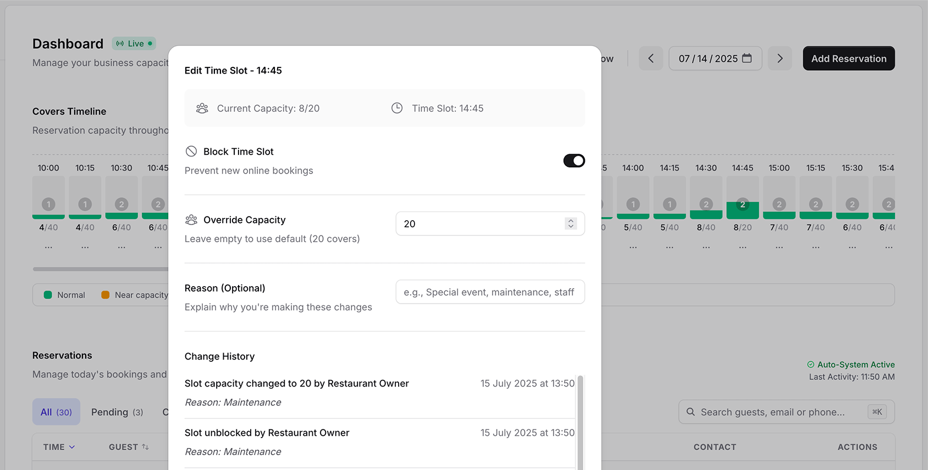Click the Auto-System Active status
Screen dimensions: 928x470
tap(850, 365)
